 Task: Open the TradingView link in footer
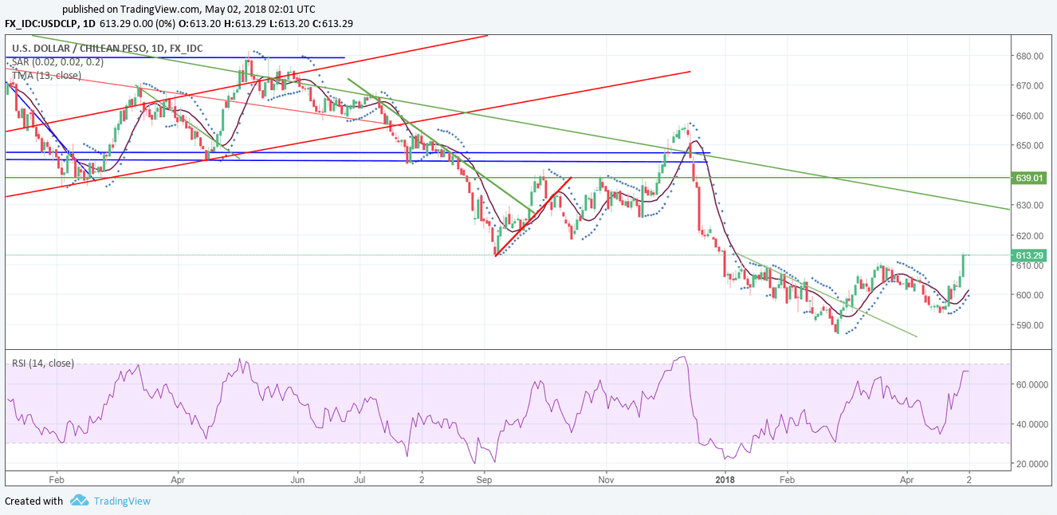coord(122,501)
